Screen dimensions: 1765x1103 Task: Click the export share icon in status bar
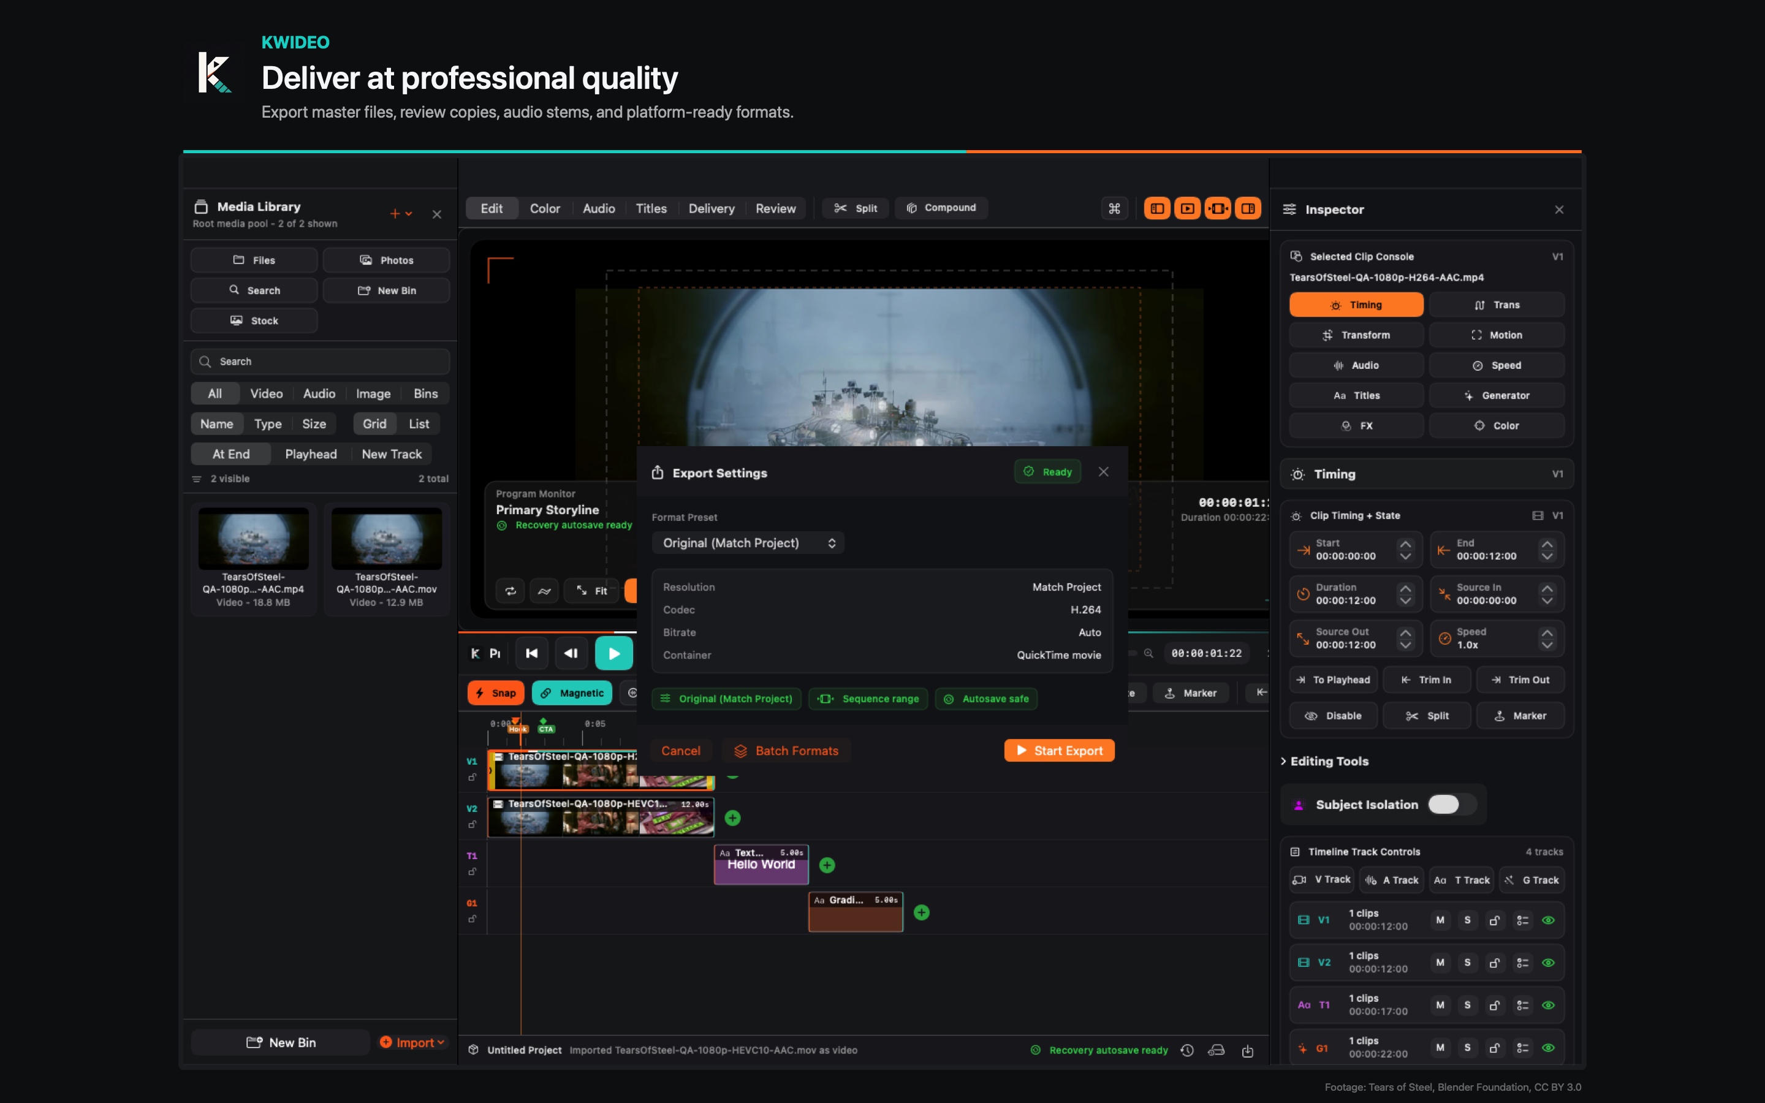(1247, 1050)
